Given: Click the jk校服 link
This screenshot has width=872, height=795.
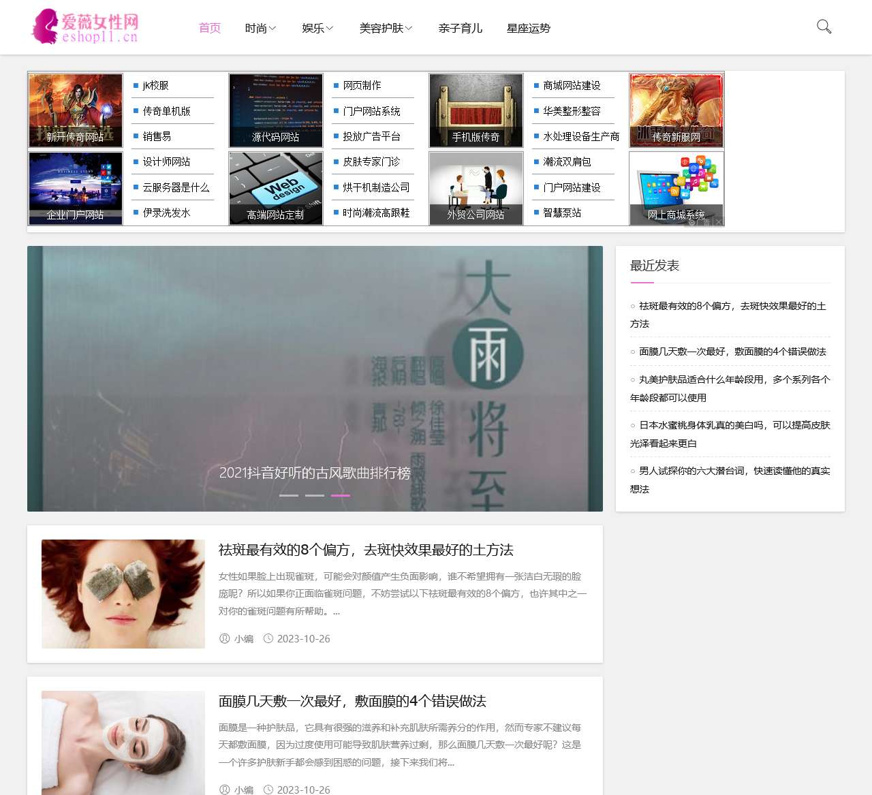Looking at the screenshot, I should point(155,85).
